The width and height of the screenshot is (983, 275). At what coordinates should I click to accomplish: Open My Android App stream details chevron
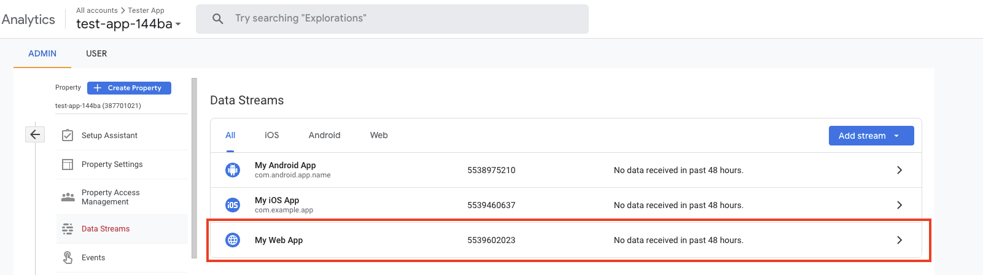click(x=899, y=170)
